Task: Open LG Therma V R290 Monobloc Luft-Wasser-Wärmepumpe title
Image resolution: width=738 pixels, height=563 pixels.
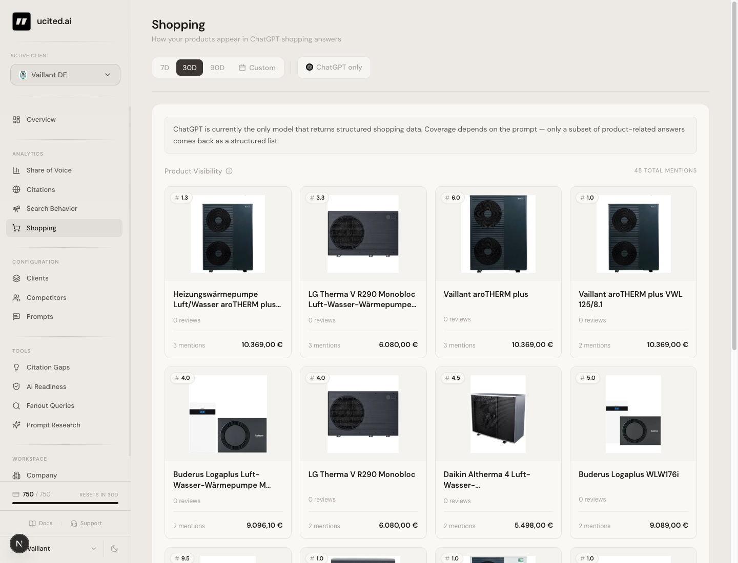Action: click(x=362, y=299)
